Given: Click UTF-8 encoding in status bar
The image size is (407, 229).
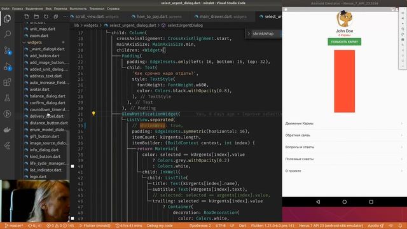Looking at the screenshot, I should (x=221, y=226).
